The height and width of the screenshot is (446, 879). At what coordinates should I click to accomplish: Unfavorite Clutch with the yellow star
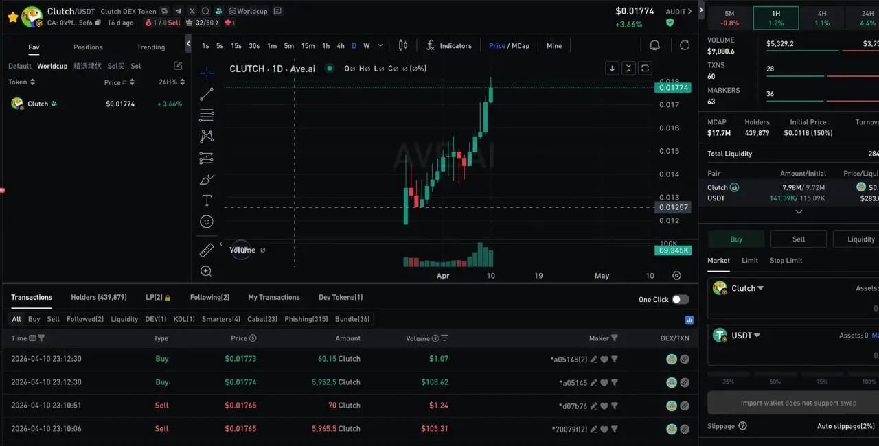[12, 16]
